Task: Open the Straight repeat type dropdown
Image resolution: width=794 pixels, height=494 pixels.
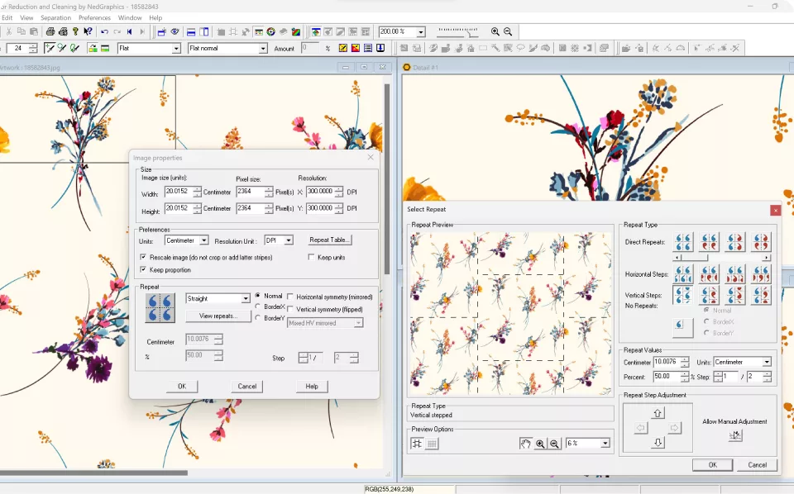Action: pos(245,298)
